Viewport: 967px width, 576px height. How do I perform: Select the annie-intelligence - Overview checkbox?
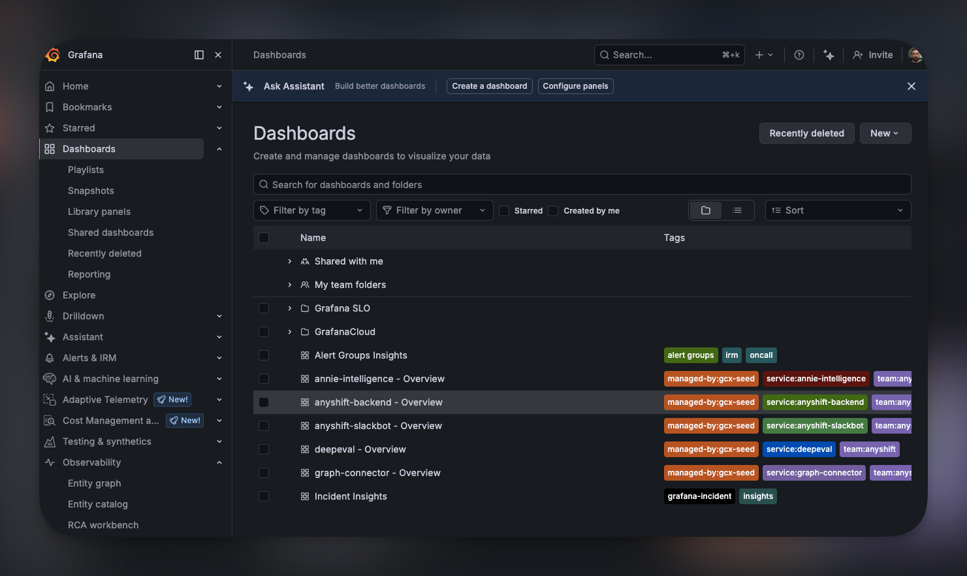pyautogui.click(x=264, y=379)
